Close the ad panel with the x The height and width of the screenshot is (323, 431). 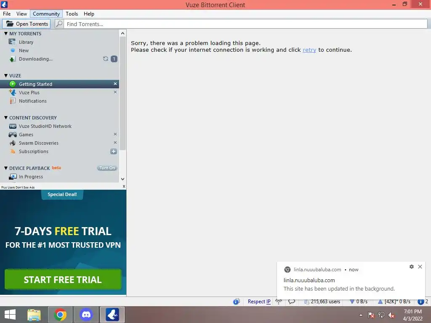pyautogui.click(x=124, y=186)
